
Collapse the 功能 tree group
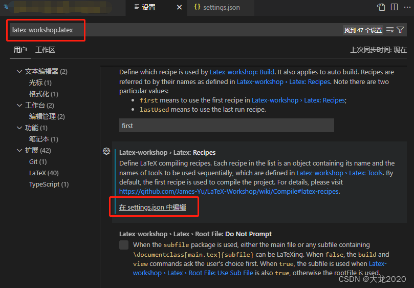click(19, 128)
